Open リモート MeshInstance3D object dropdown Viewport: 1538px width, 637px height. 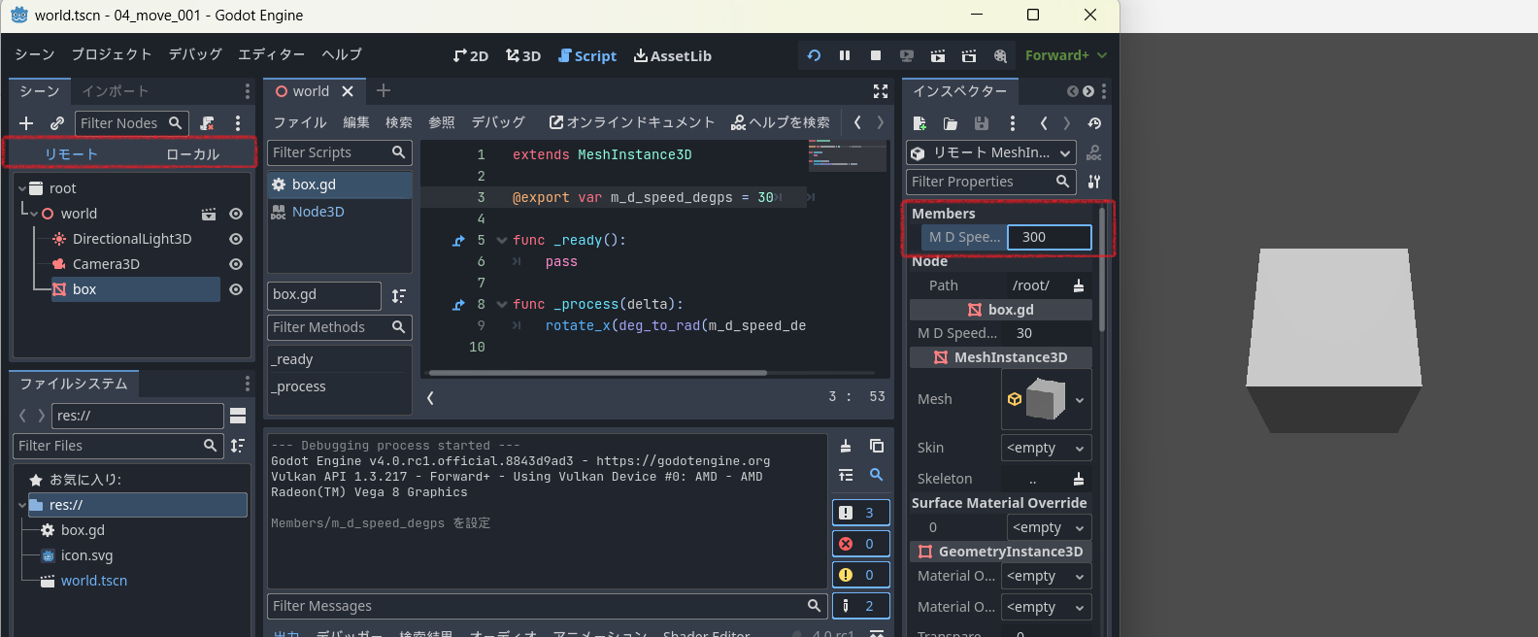991,152
